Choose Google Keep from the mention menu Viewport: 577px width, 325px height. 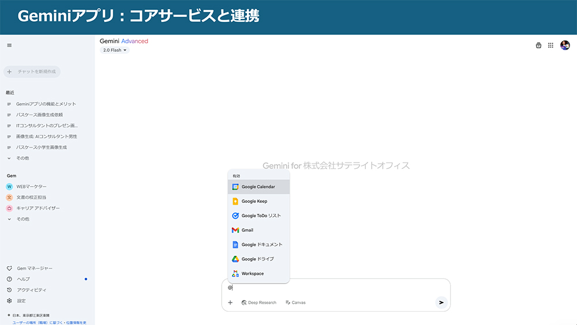coord(258,201)
